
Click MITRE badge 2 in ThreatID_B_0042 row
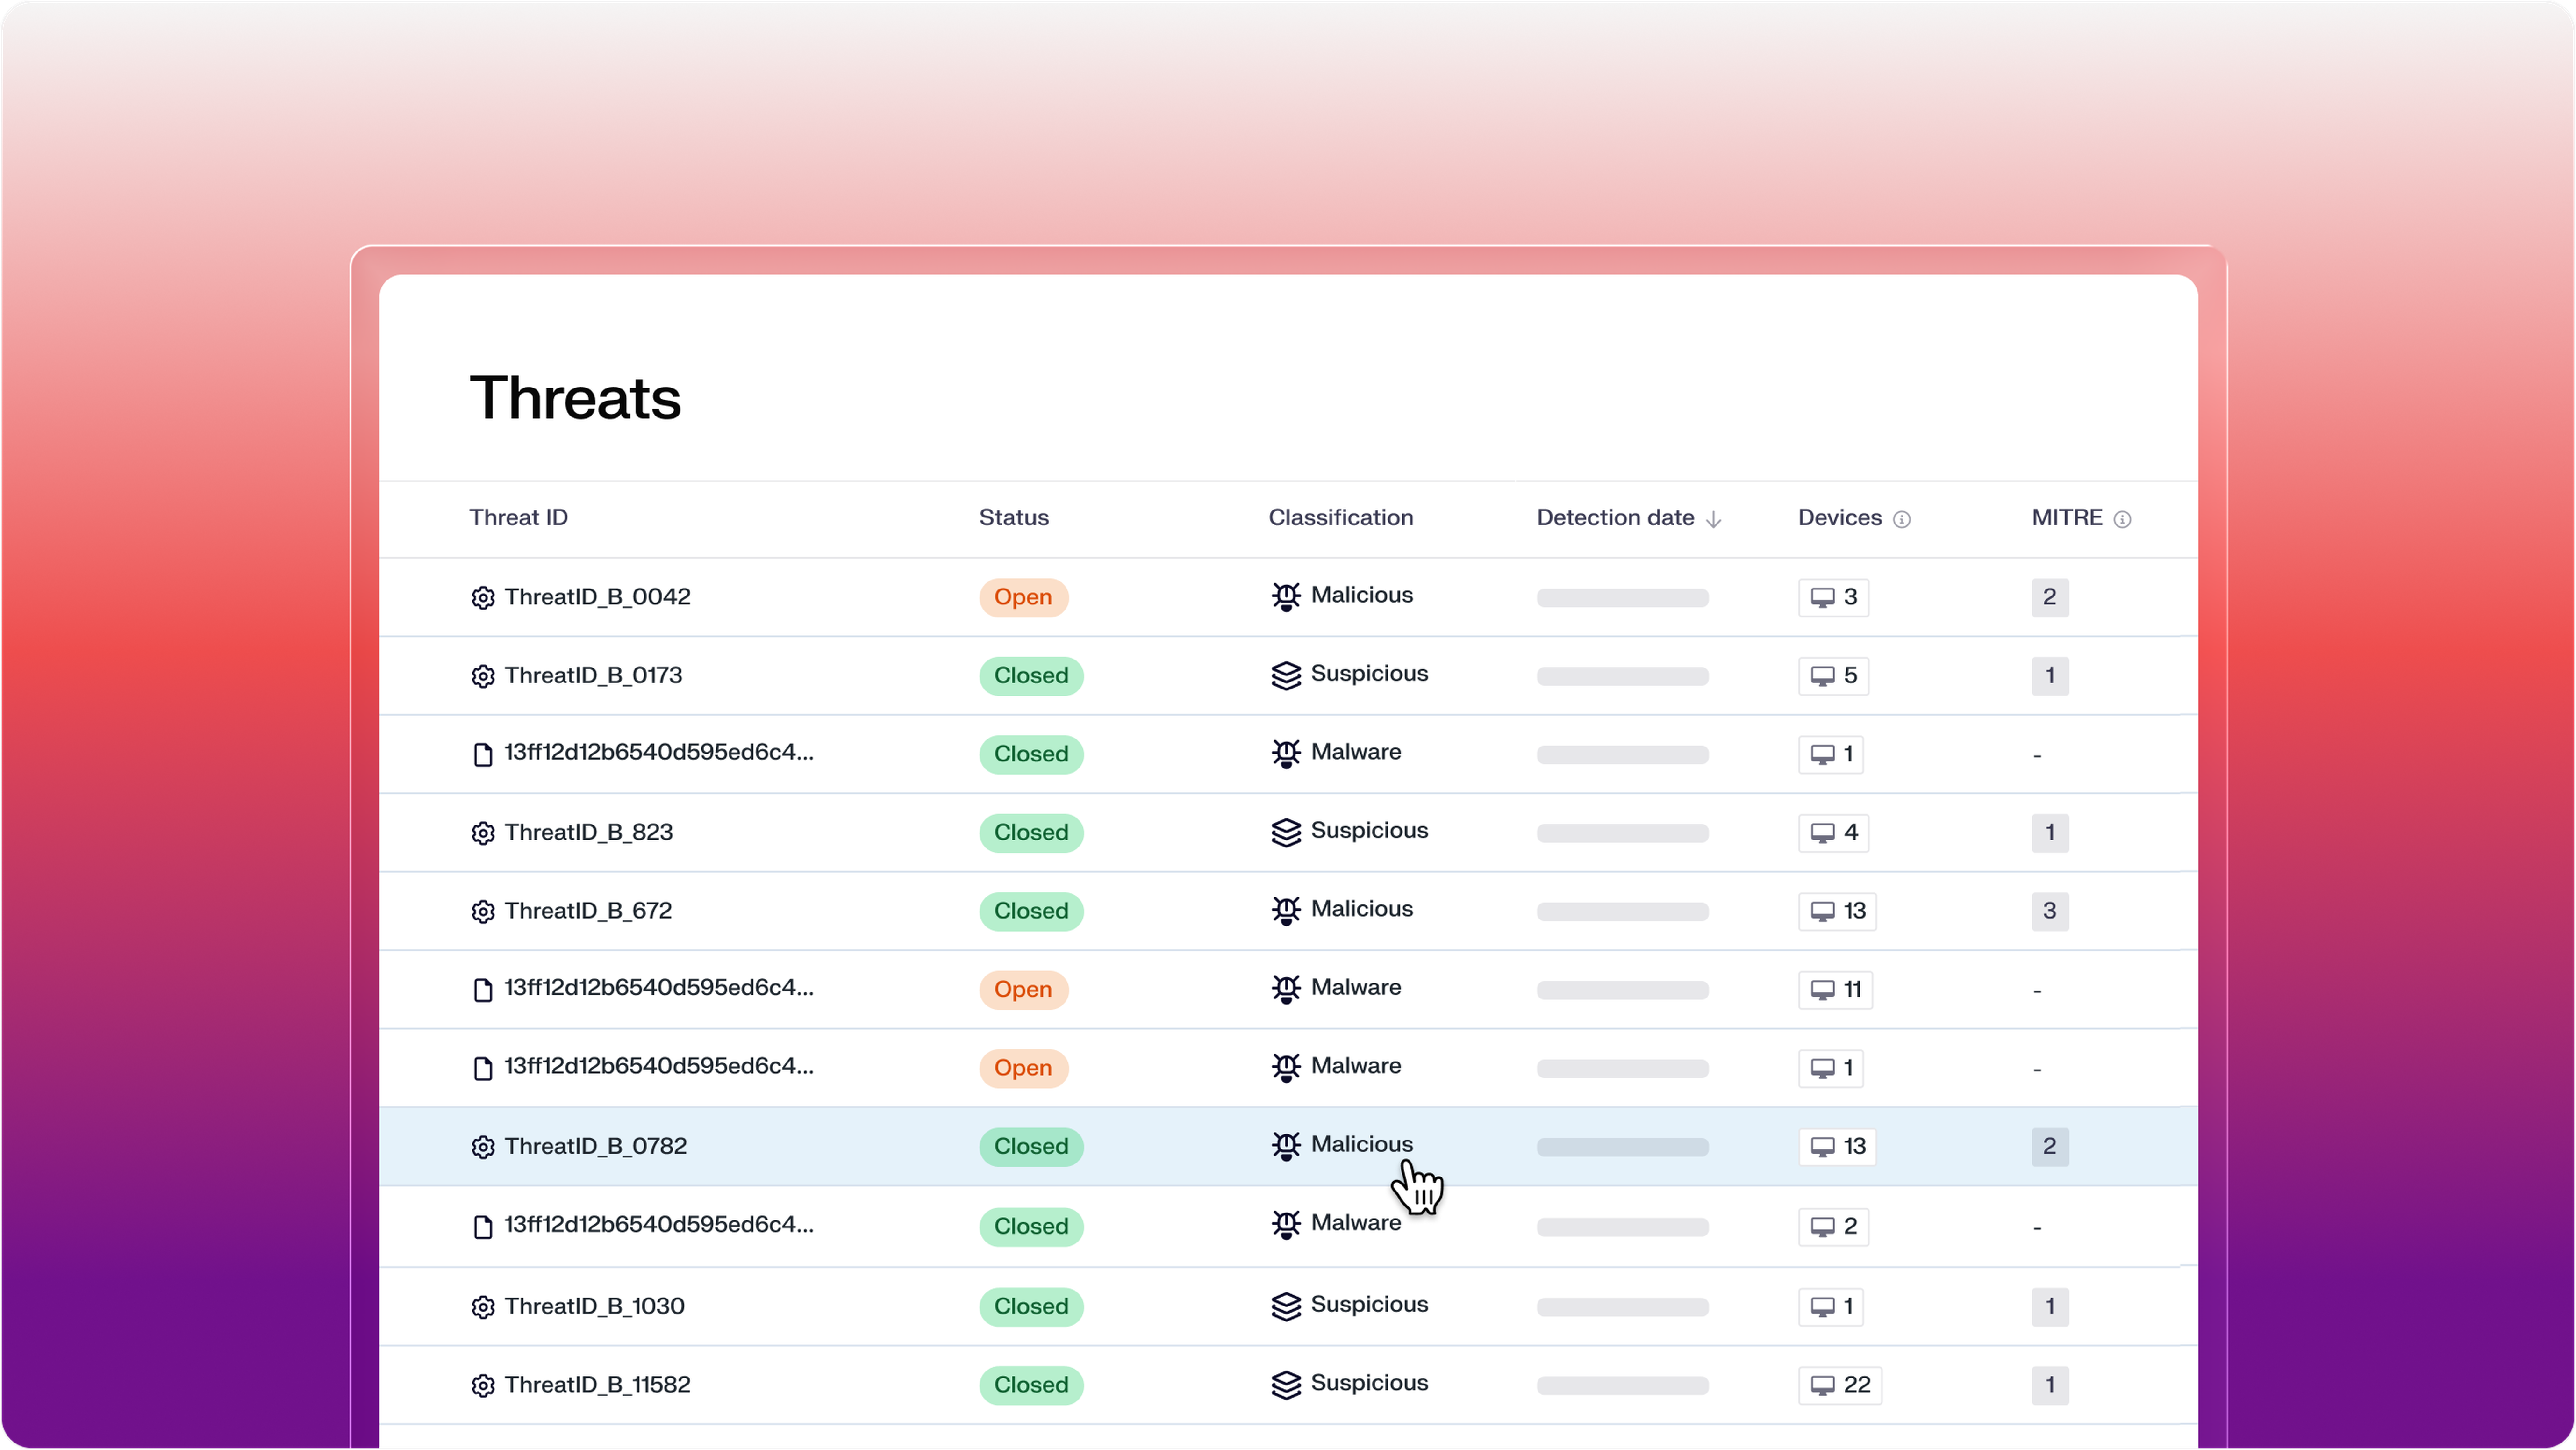click(2049, 597)
